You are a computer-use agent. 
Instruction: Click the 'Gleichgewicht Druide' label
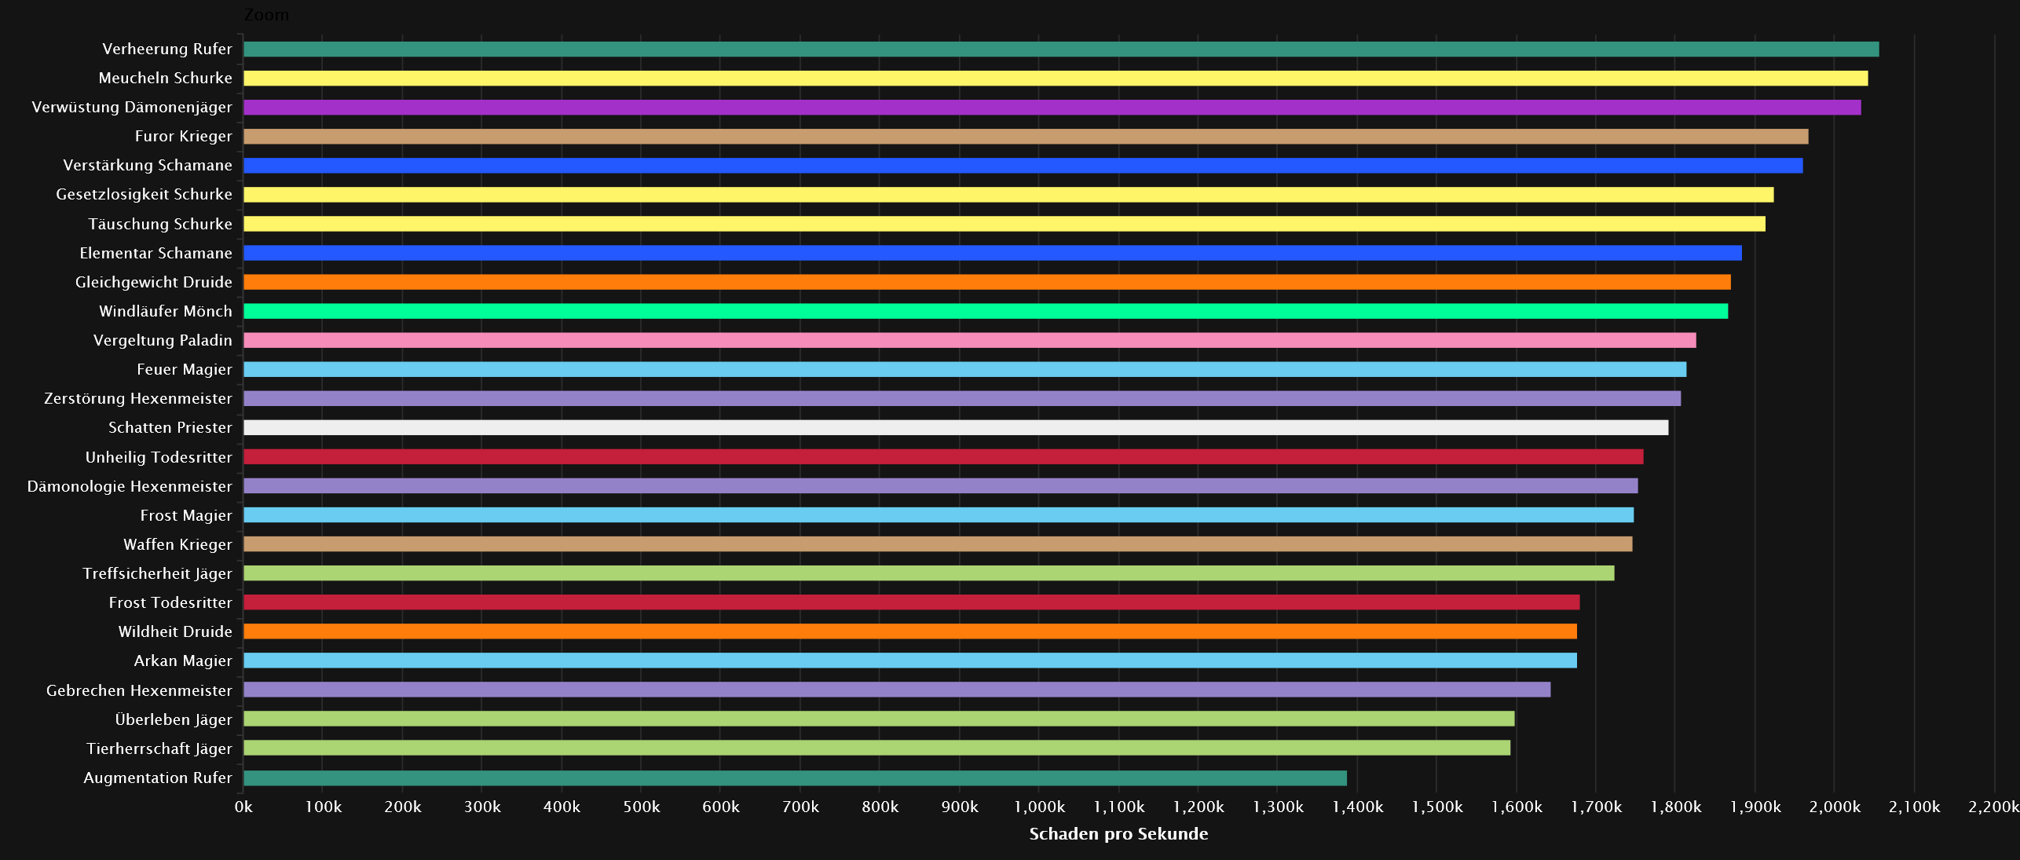coord(154,282)
